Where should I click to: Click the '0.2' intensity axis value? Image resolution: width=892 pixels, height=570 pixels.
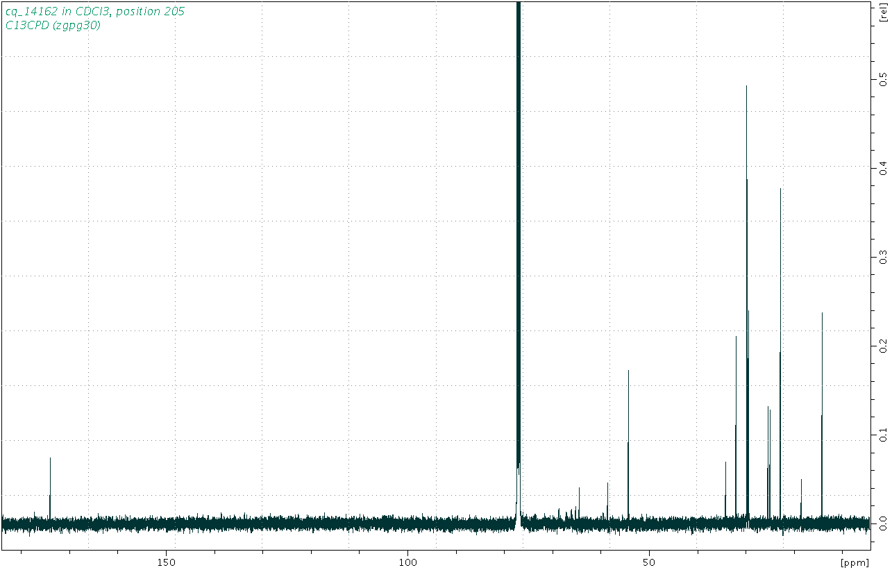pyautogui.click(x=883, y=346)
